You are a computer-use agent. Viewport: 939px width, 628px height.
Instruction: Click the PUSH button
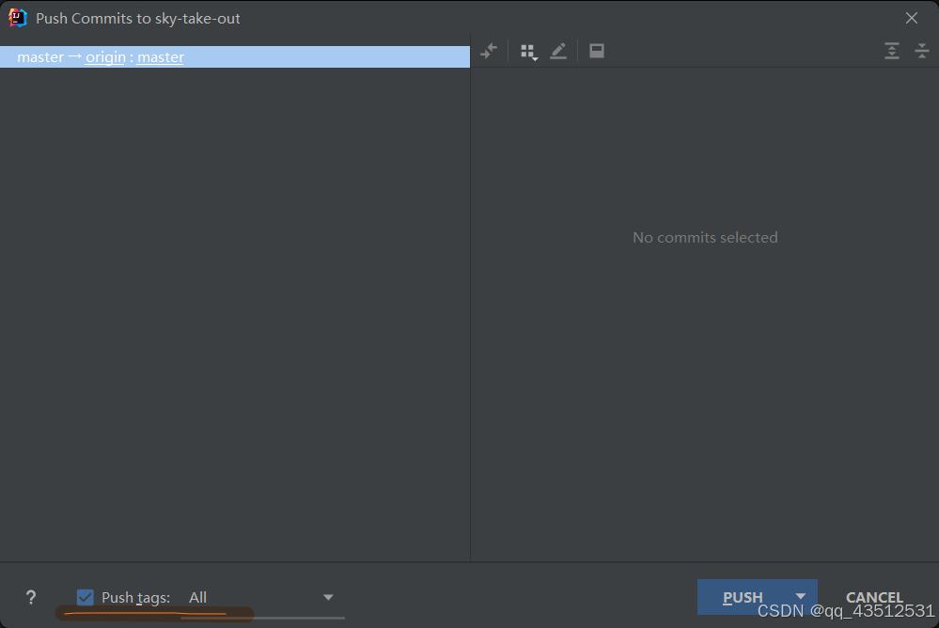743,597
